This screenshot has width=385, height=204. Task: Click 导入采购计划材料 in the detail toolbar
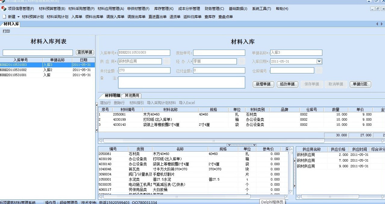click(161, 103)
